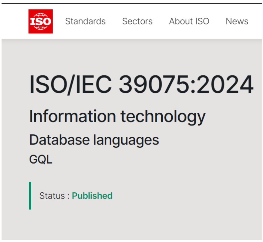Screen dimensions: 263x242
Task: Open the News menu
Action: 237,21
